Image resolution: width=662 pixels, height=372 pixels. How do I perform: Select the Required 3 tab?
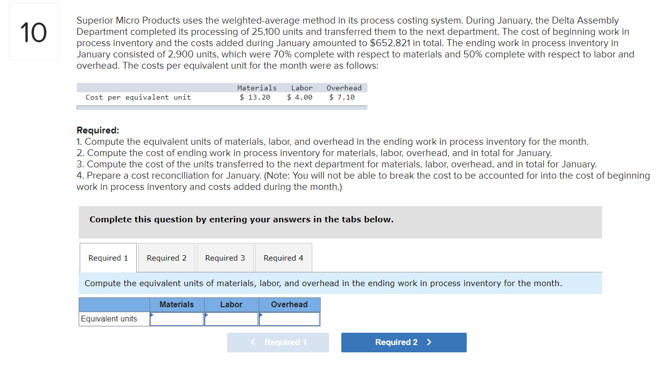[x=225, y=257]
